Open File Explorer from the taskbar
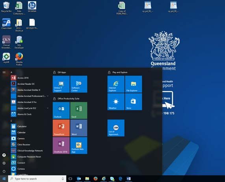Screen dimensions: 225x182 (87, 179)
